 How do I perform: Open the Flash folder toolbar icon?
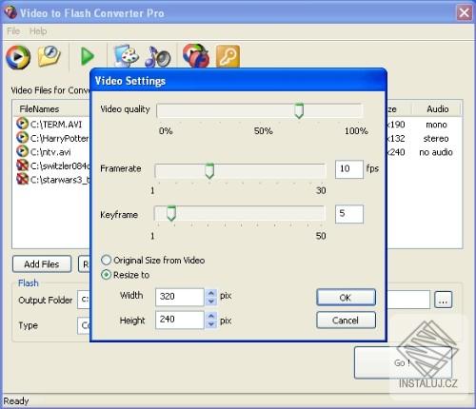50,56
